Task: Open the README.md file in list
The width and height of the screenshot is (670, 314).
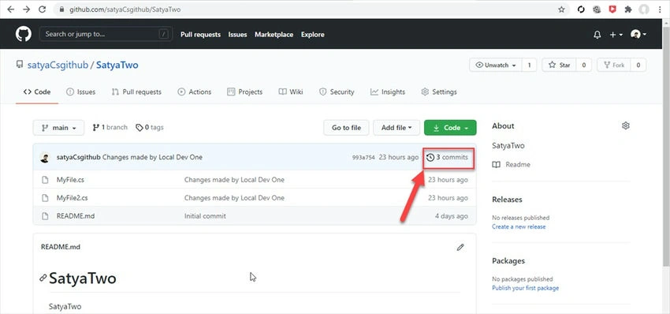Action: [76, 216]
